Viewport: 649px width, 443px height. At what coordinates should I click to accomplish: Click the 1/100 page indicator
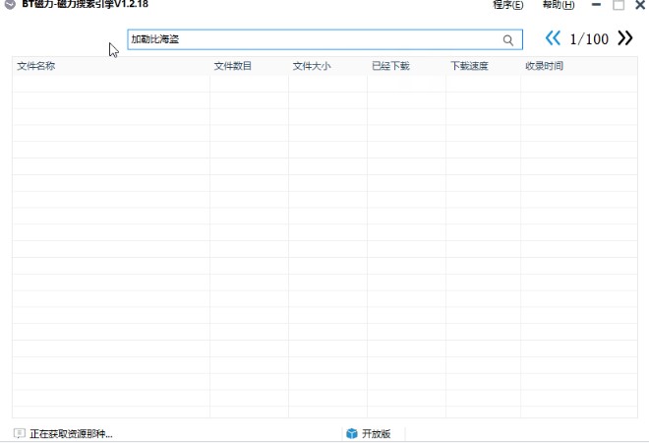click(589, 39)
